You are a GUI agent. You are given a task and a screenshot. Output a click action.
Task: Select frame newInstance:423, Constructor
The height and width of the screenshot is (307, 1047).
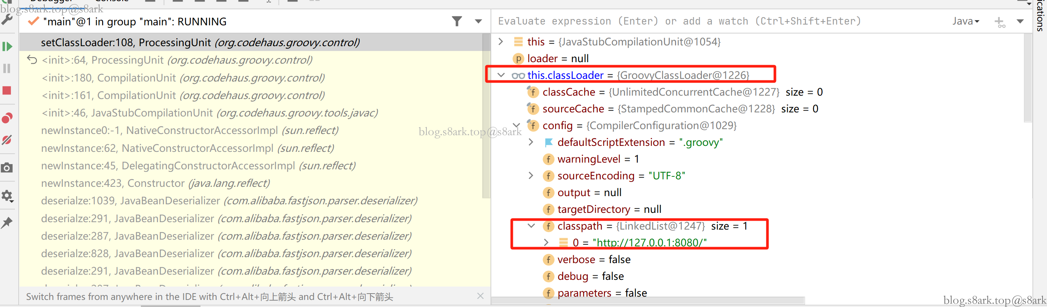click(x=155, y=183)
